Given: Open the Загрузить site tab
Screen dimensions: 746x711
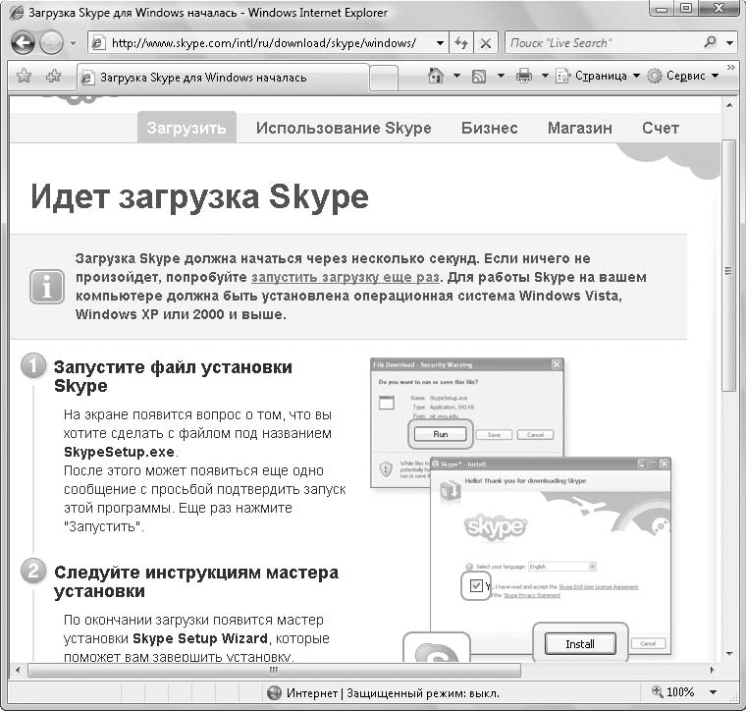Looking at the screenshot, I should (x=186, y=128).
